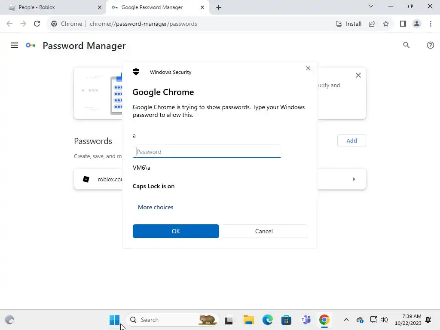The width and height of the screenshot is (440, 330).
Task: Click the Chrome site info chip
Action: point(67,24)
